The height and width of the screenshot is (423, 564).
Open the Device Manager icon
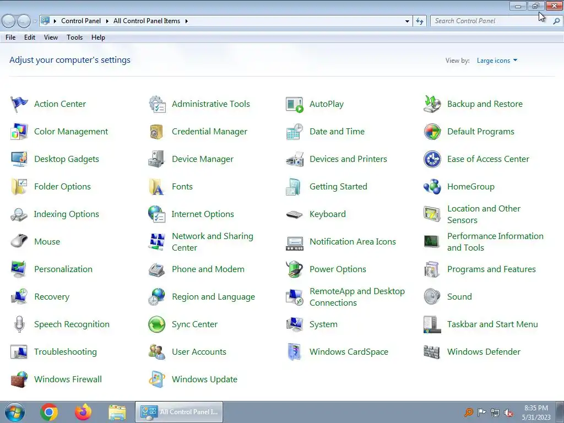(x=157, y=159)
